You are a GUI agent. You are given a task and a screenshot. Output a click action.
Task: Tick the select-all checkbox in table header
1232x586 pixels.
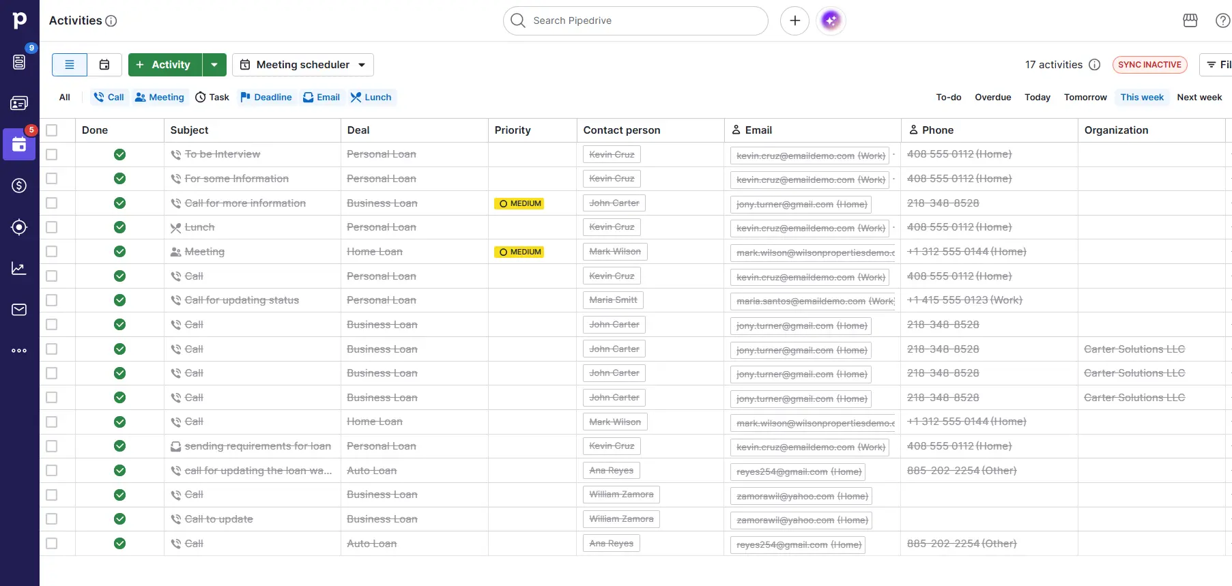pos(52,130)
